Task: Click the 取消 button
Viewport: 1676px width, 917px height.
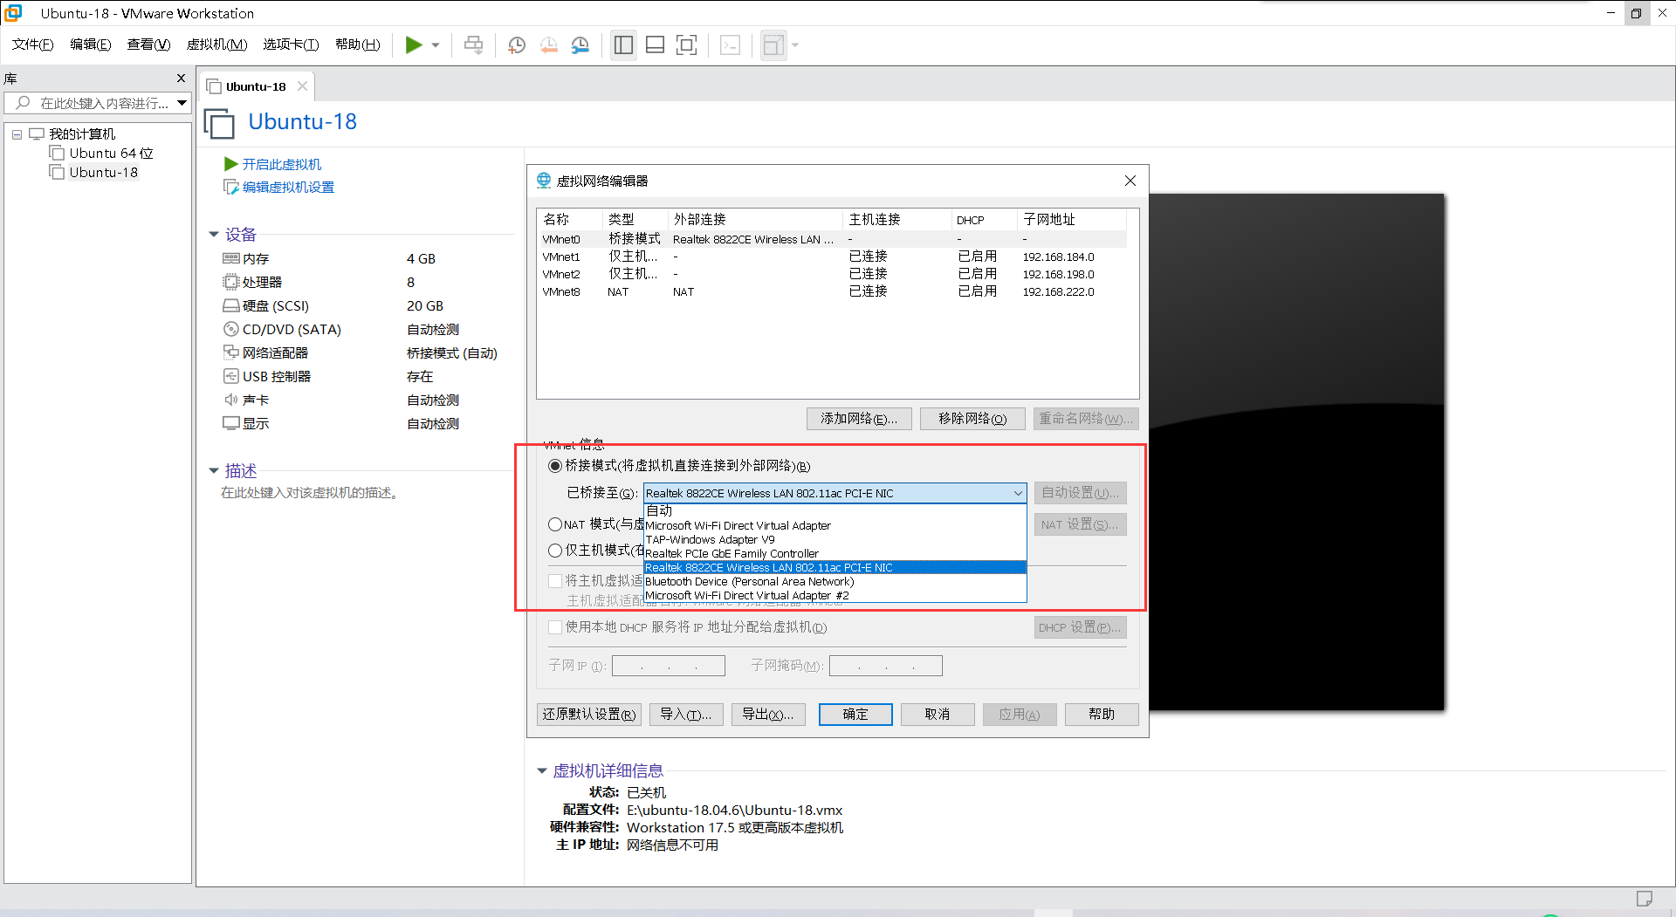Action: tap(938, 715)
